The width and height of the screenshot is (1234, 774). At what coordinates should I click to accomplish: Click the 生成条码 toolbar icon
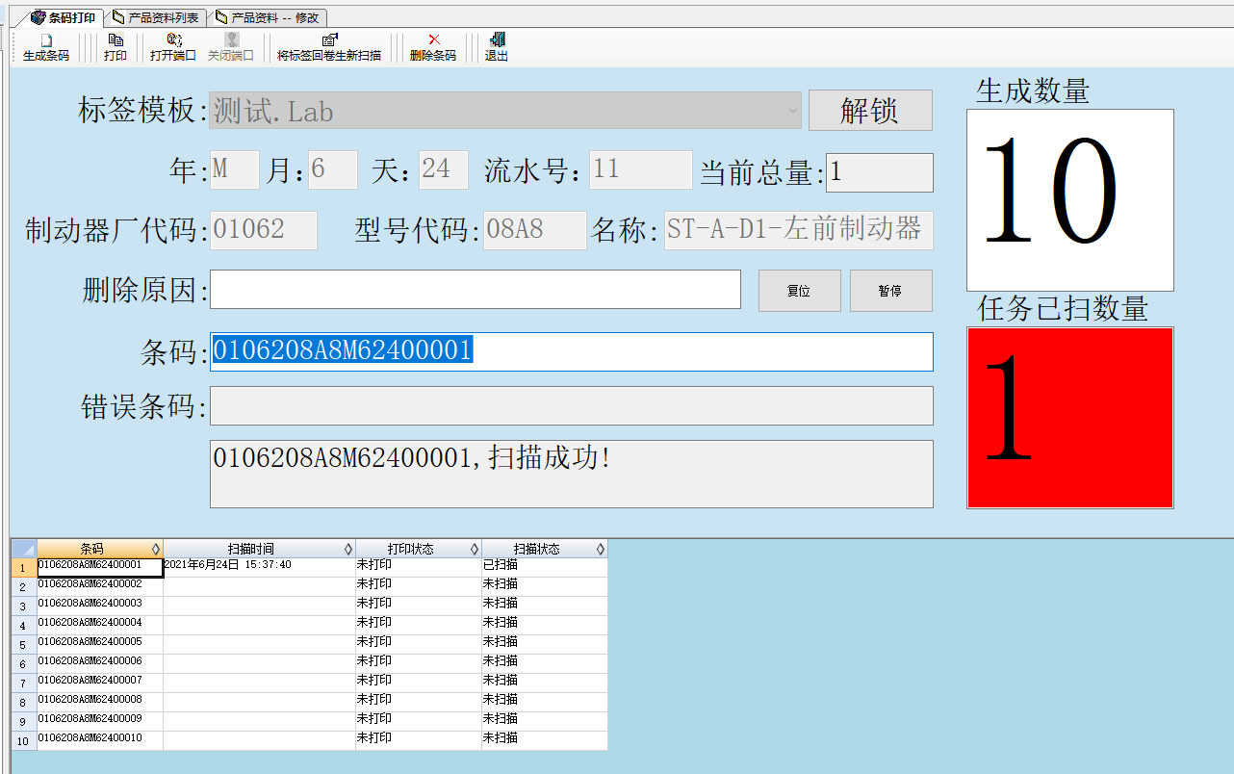(46, 40)
